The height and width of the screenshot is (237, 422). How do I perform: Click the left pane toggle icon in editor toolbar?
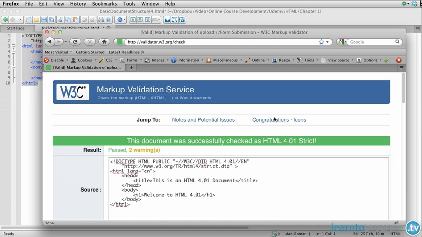pos(133,20)
